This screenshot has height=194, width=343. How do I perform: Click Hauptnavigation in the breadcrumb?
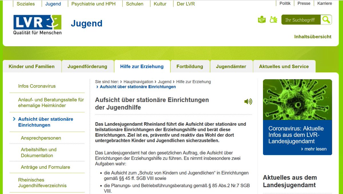click(x=138, y=82)
